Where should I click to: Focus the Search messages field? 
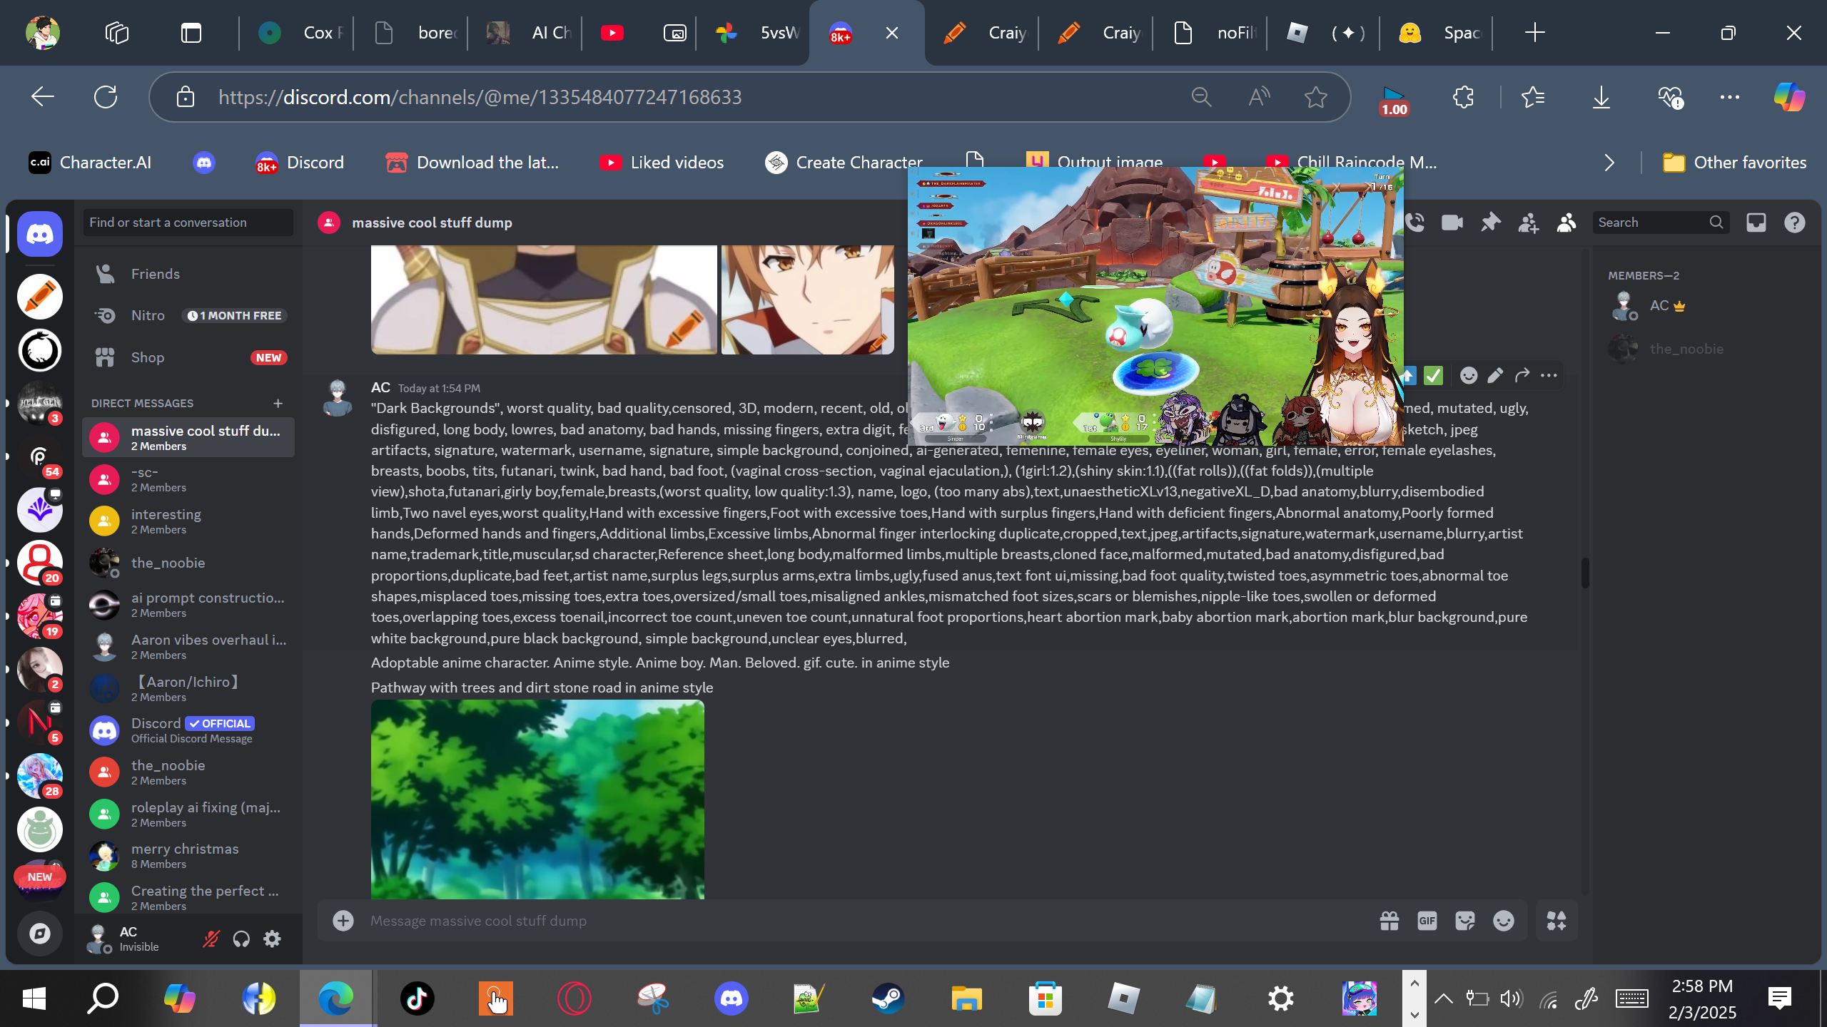pos(1660,223)
